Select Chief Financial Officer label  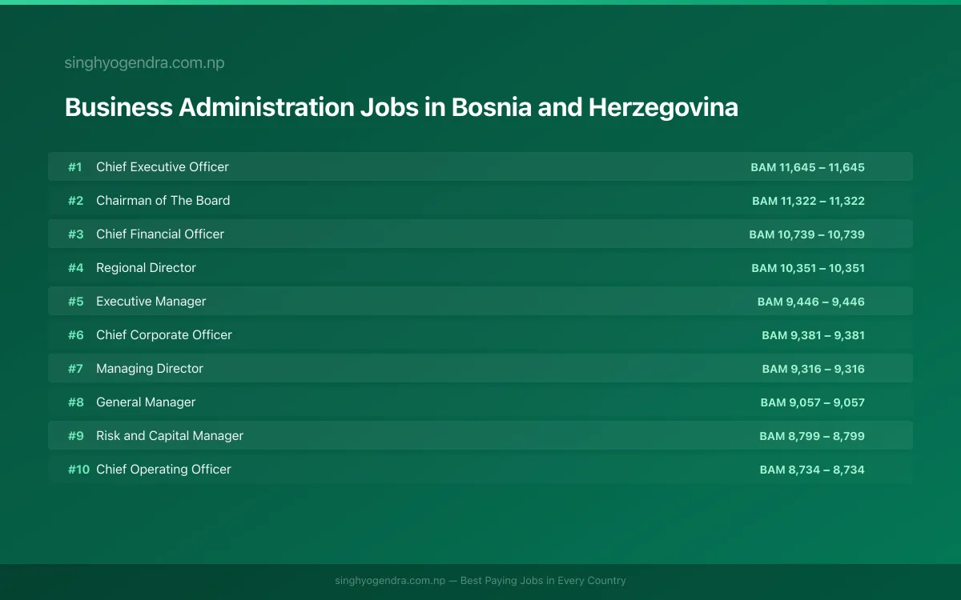(160, 234)
